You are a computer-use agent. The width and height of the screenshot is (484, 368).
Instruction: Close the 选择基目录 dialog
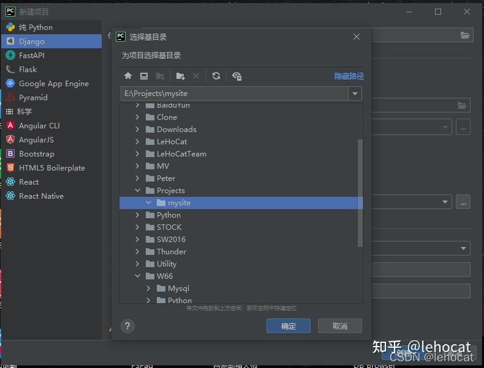click(x=357, y=37)
